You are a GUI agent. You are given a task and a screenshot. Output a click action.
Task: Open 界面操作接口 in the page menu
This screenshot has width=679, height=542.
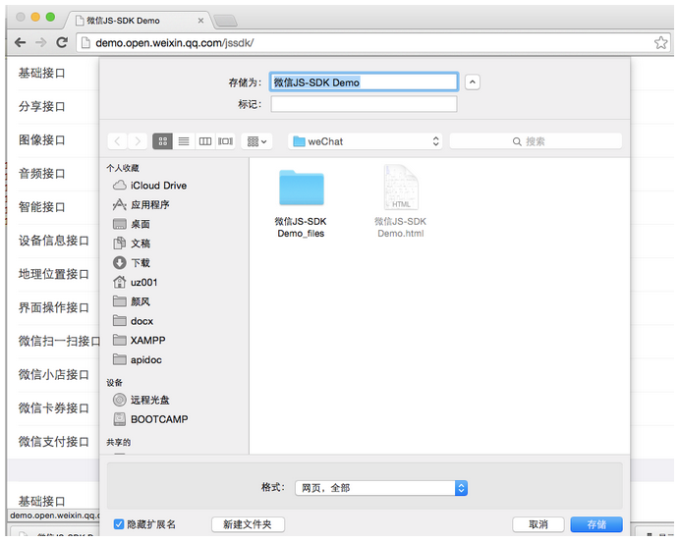[x=54, y=307]
